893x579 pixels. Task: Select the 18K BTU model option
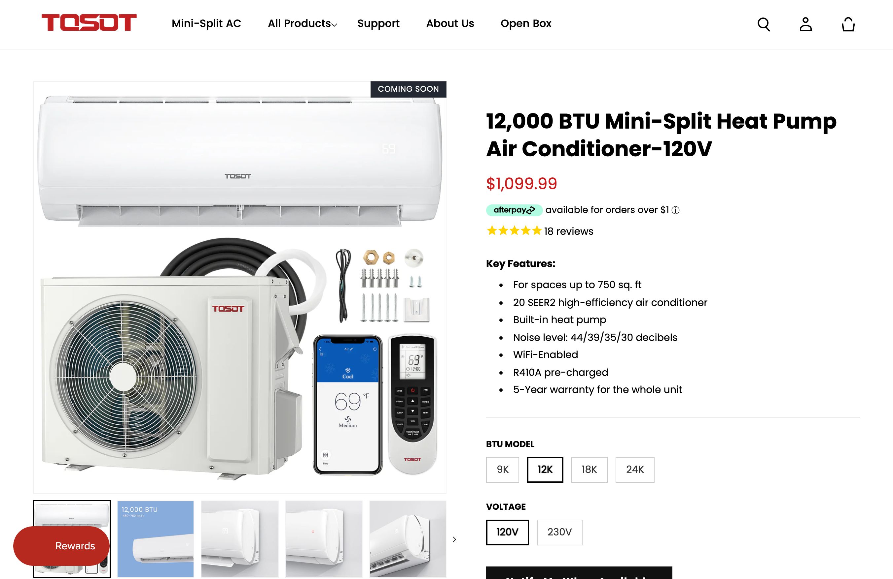coord(589,470)
